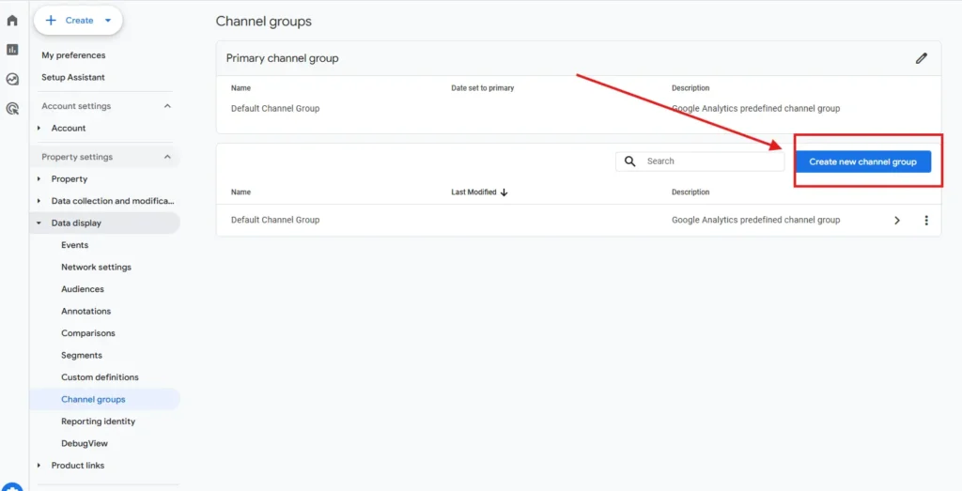Open the Reports bar chart icon
Screen dimensions: 962x491
12,50
